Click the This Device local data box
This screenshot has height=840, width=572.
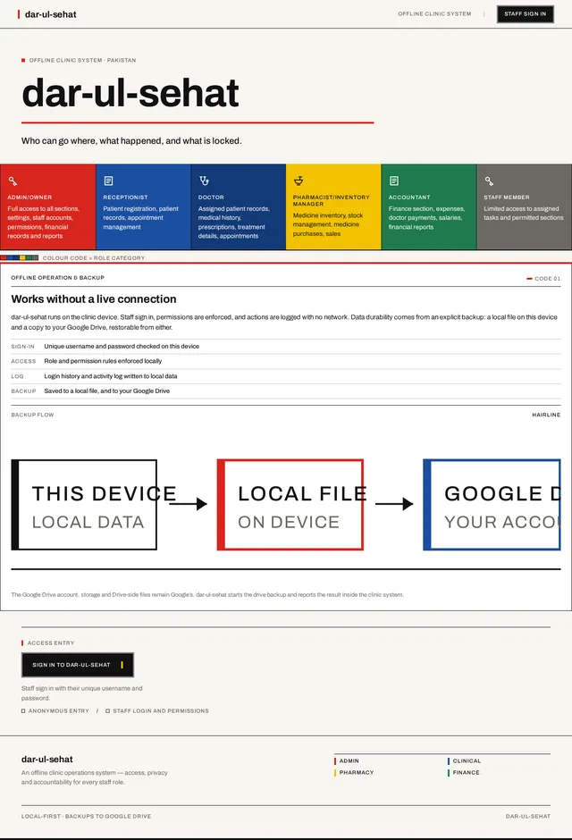pos(84,505)
